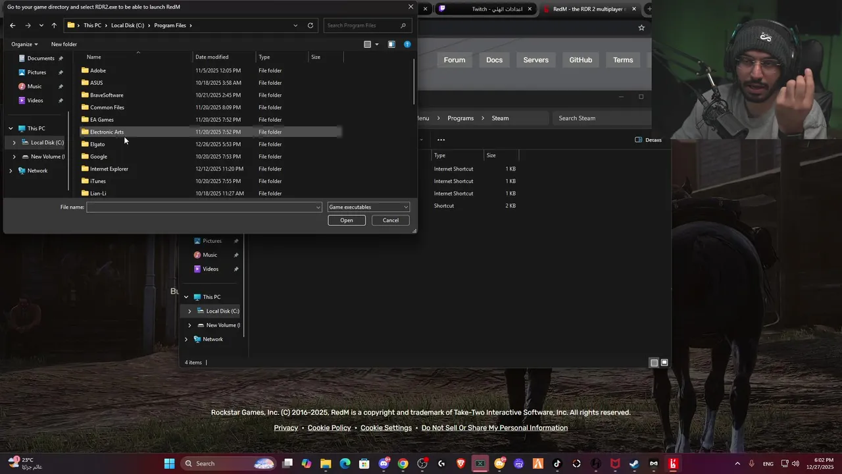Open the Organize menu
The height and width of the screenshot is (474, 842).
click(x=24, y=44)
